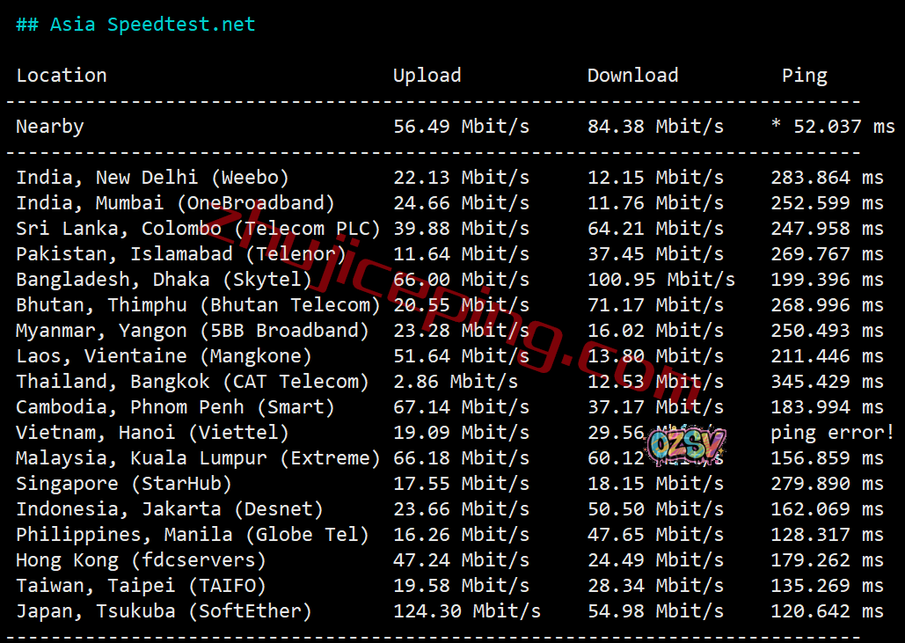Screen dimensions: 905x643
Task: Click the Singapore (StarHub) line
Action: pos(124,484)
